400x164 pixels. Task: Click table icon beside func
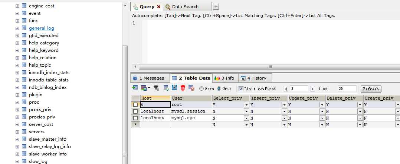point(24,20)
